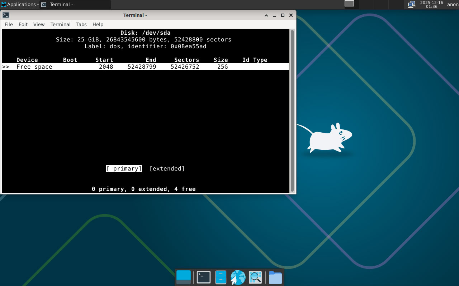Open the Terminal menu
Screen dimensions: 459x286
coord(60,24)
